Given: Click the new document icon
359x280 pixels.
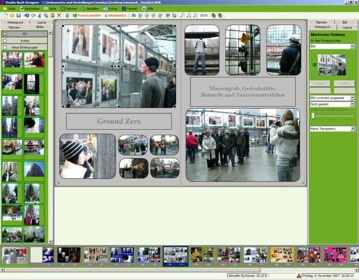Looking at the screenshot, I should tap(6, 15).
